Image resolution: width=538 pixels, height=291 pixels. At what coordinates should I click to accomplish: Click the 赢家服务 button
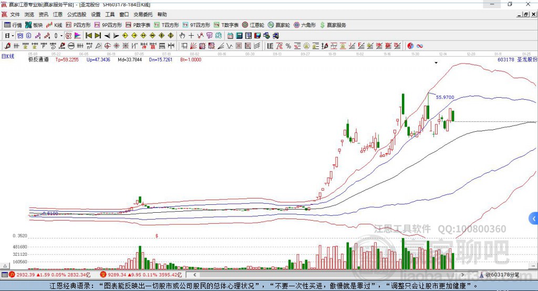coord(333,25)
